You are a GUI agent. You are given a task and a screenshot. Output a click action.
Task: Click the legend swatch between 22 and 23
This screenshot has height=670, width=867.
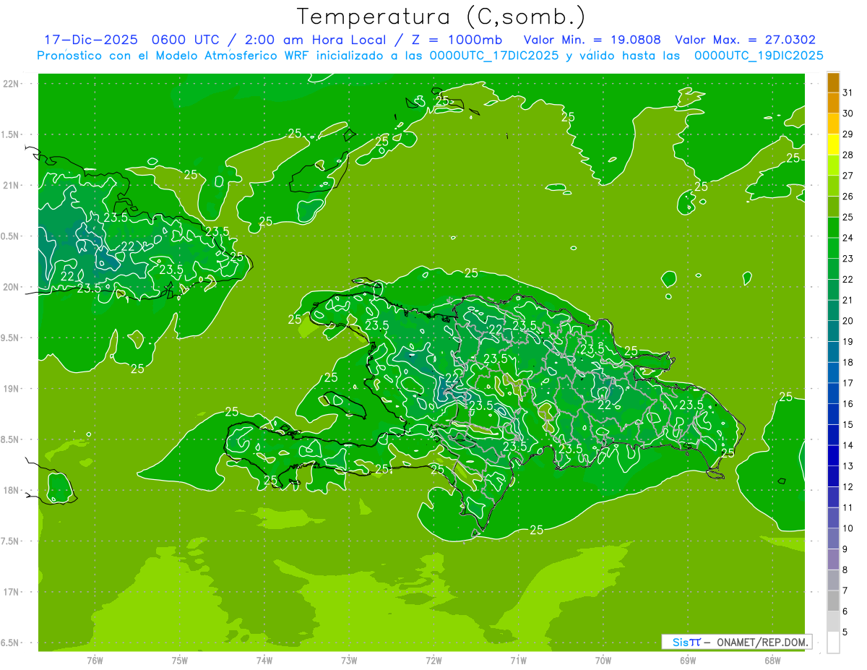tap(833, 269)
